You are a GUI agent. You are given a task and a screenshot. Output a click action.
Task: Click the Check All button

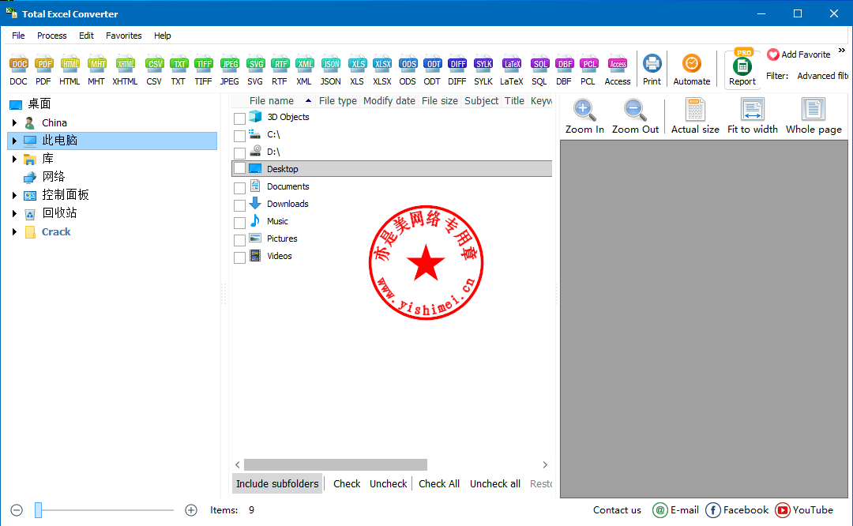click(439, 483)
